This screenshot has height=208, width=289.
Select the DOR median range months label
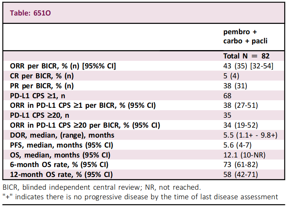click(62, 135)
